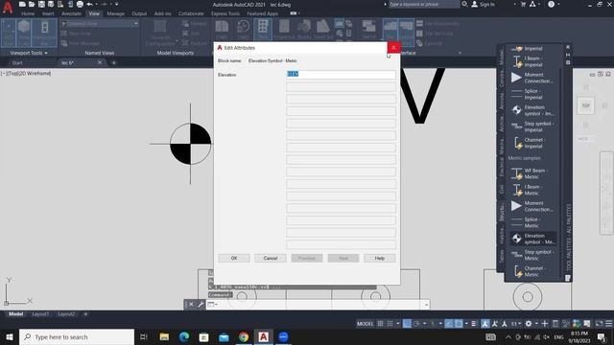Open status bar customization menu icon
This screenshot has width=614, height=345.
coord(609,324)
